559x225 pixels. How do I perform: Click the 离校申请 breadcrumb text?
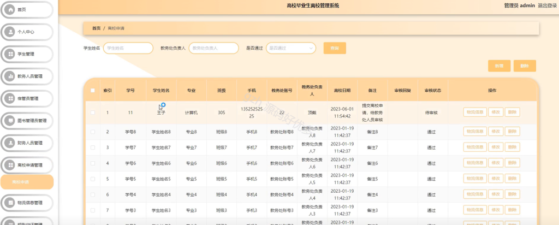coord(116,28)
